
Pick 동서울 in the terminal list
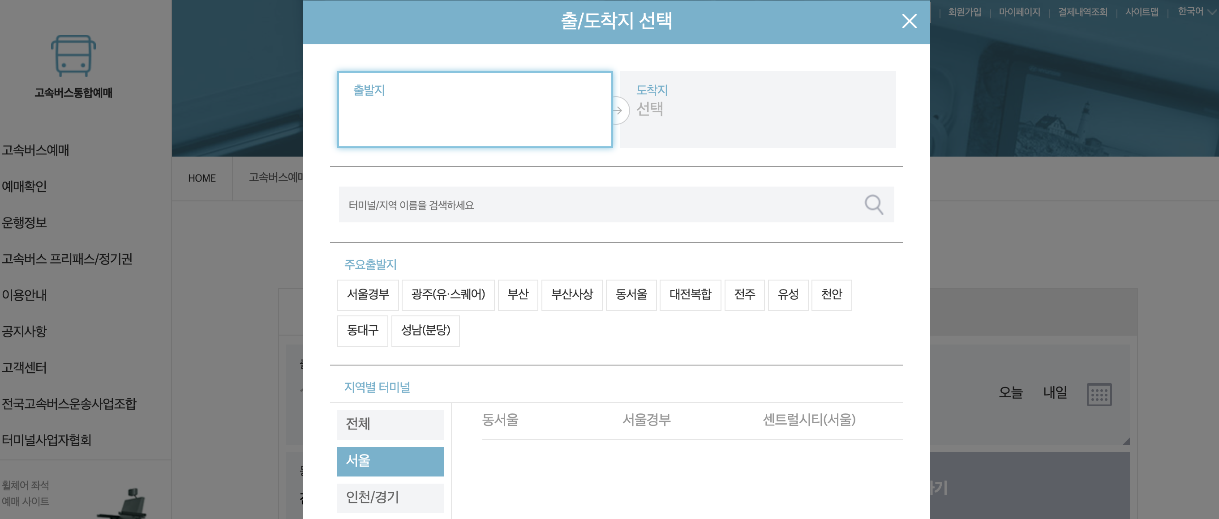[x=500, y=420]
